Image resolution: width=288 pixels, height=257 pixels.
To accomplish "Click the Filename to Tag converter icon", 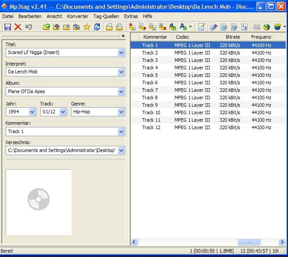I will pos(142,27).
